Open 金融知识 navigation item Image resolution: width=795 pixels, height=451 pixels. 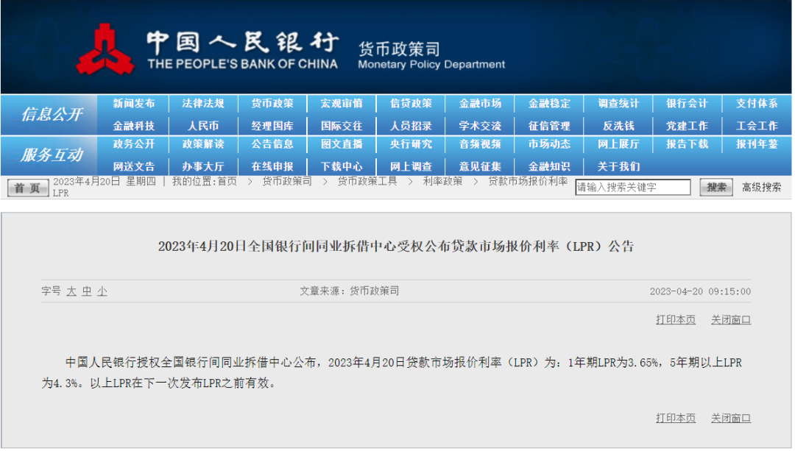550,166
